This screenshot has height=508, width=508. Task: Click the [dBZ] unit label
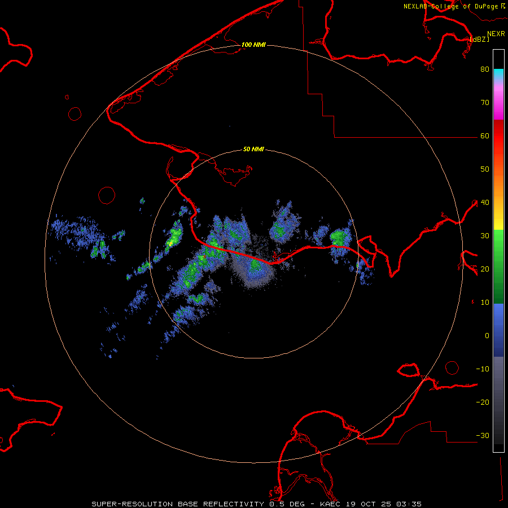tap(479, 39)
